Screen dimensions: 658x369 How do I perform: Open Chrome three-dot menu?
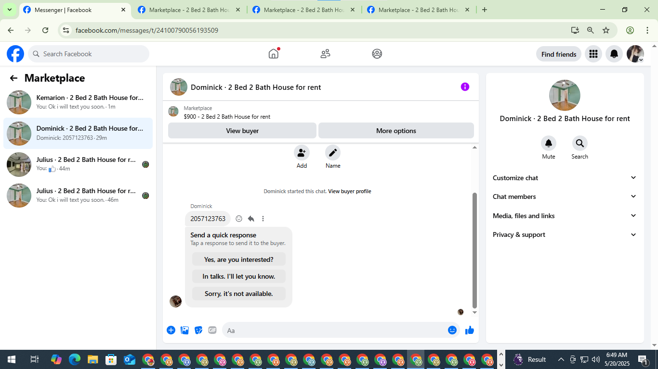click(x=647, y=30)
